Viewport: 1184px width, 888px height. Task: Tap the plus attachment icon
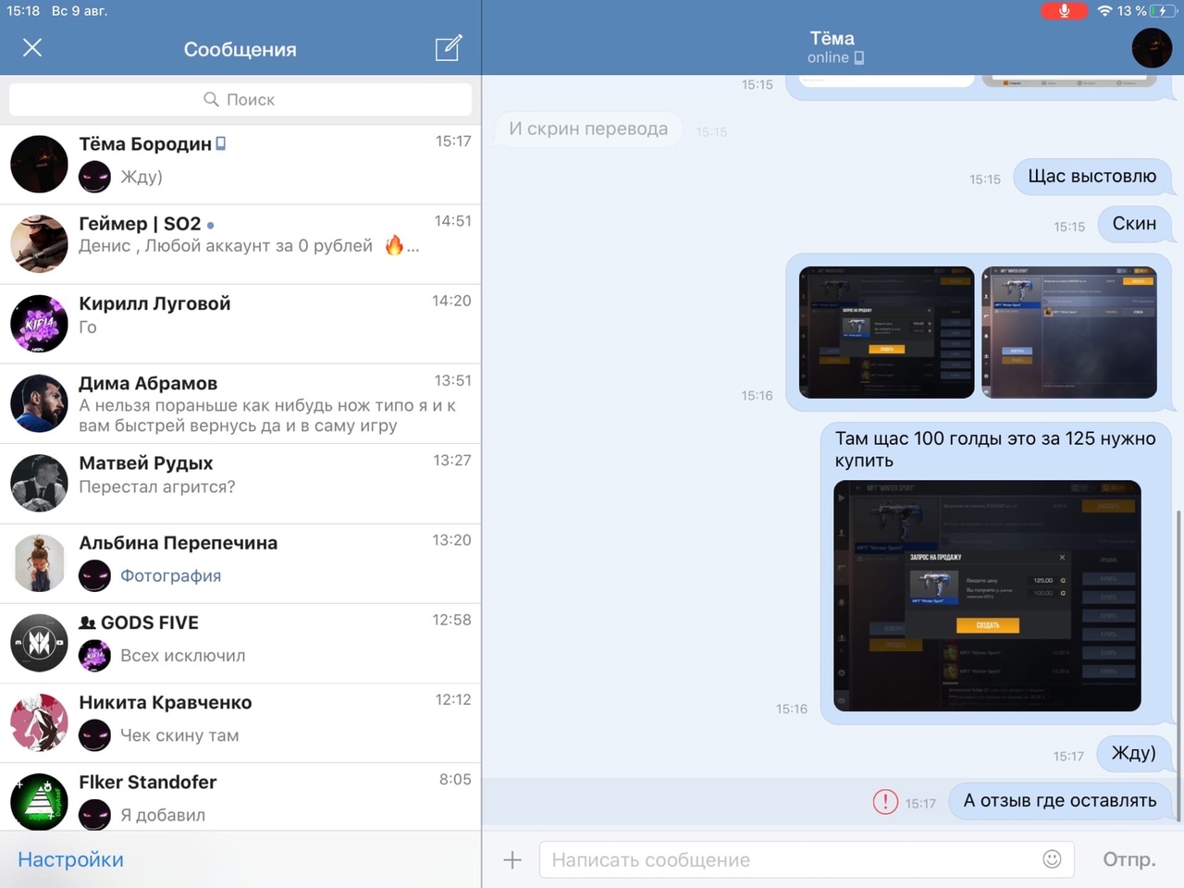pos(512,860)
